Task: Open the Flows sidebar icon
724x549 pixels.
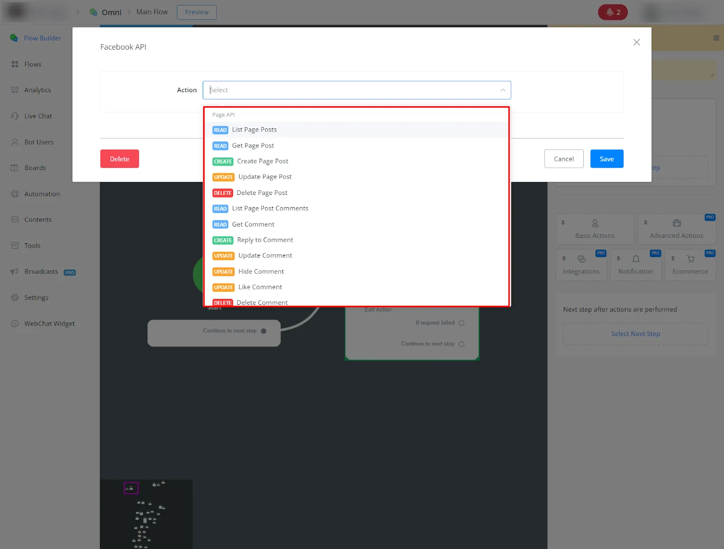Action: click(15, 64)
